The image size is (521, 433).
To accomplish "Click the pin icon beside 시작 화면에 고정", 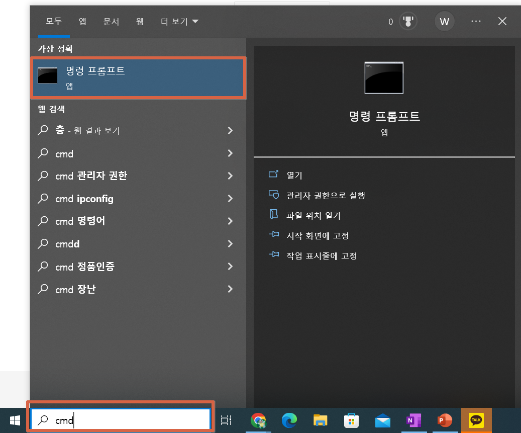I will (274, 234).
